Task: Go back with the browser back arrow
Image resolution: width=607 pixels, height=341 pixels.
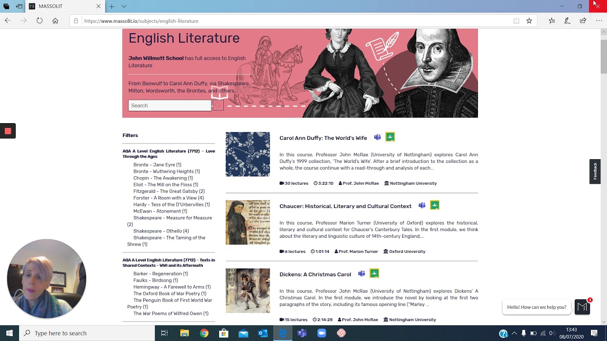Action: click(8, 21)
